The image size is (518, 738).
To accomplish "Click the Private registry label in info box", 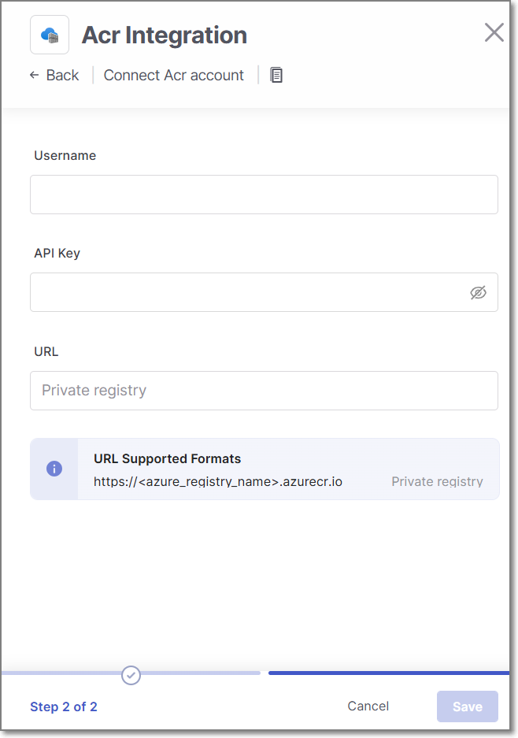I will point(437,481).
